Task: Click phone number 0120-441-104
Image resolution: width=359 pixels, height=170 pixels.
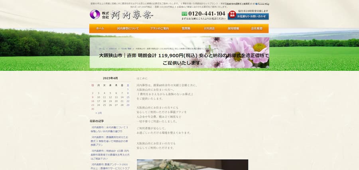Action: [207, 14]
